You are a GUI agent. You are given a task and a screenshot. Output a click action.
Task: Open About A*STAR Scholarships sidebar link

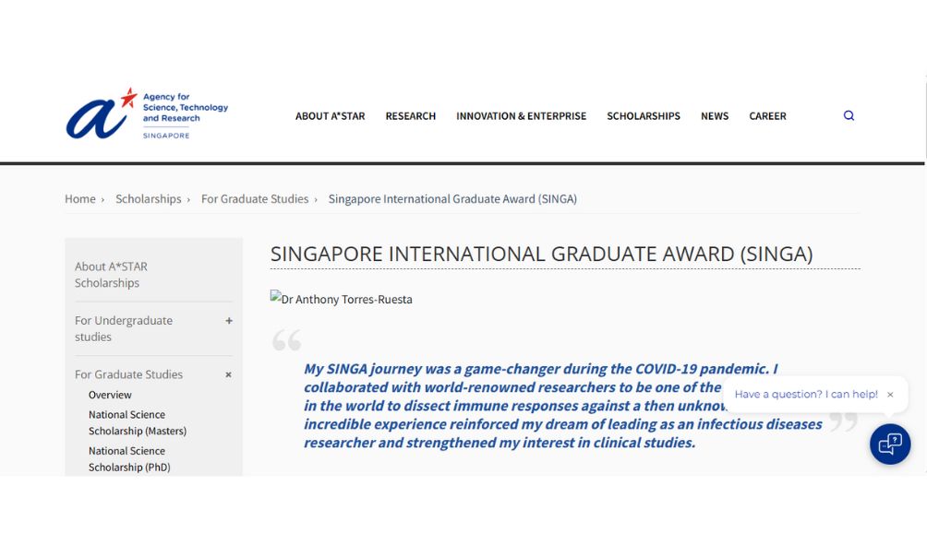[x=111, y=275]
